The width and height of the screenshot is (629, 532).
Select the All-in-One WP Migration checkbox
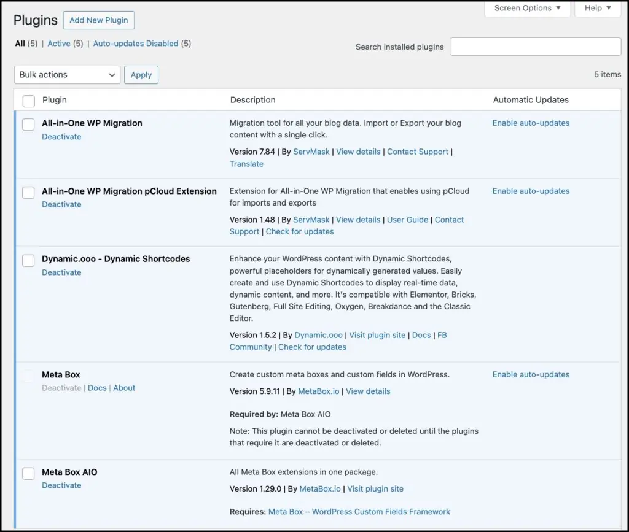(29, 125)
